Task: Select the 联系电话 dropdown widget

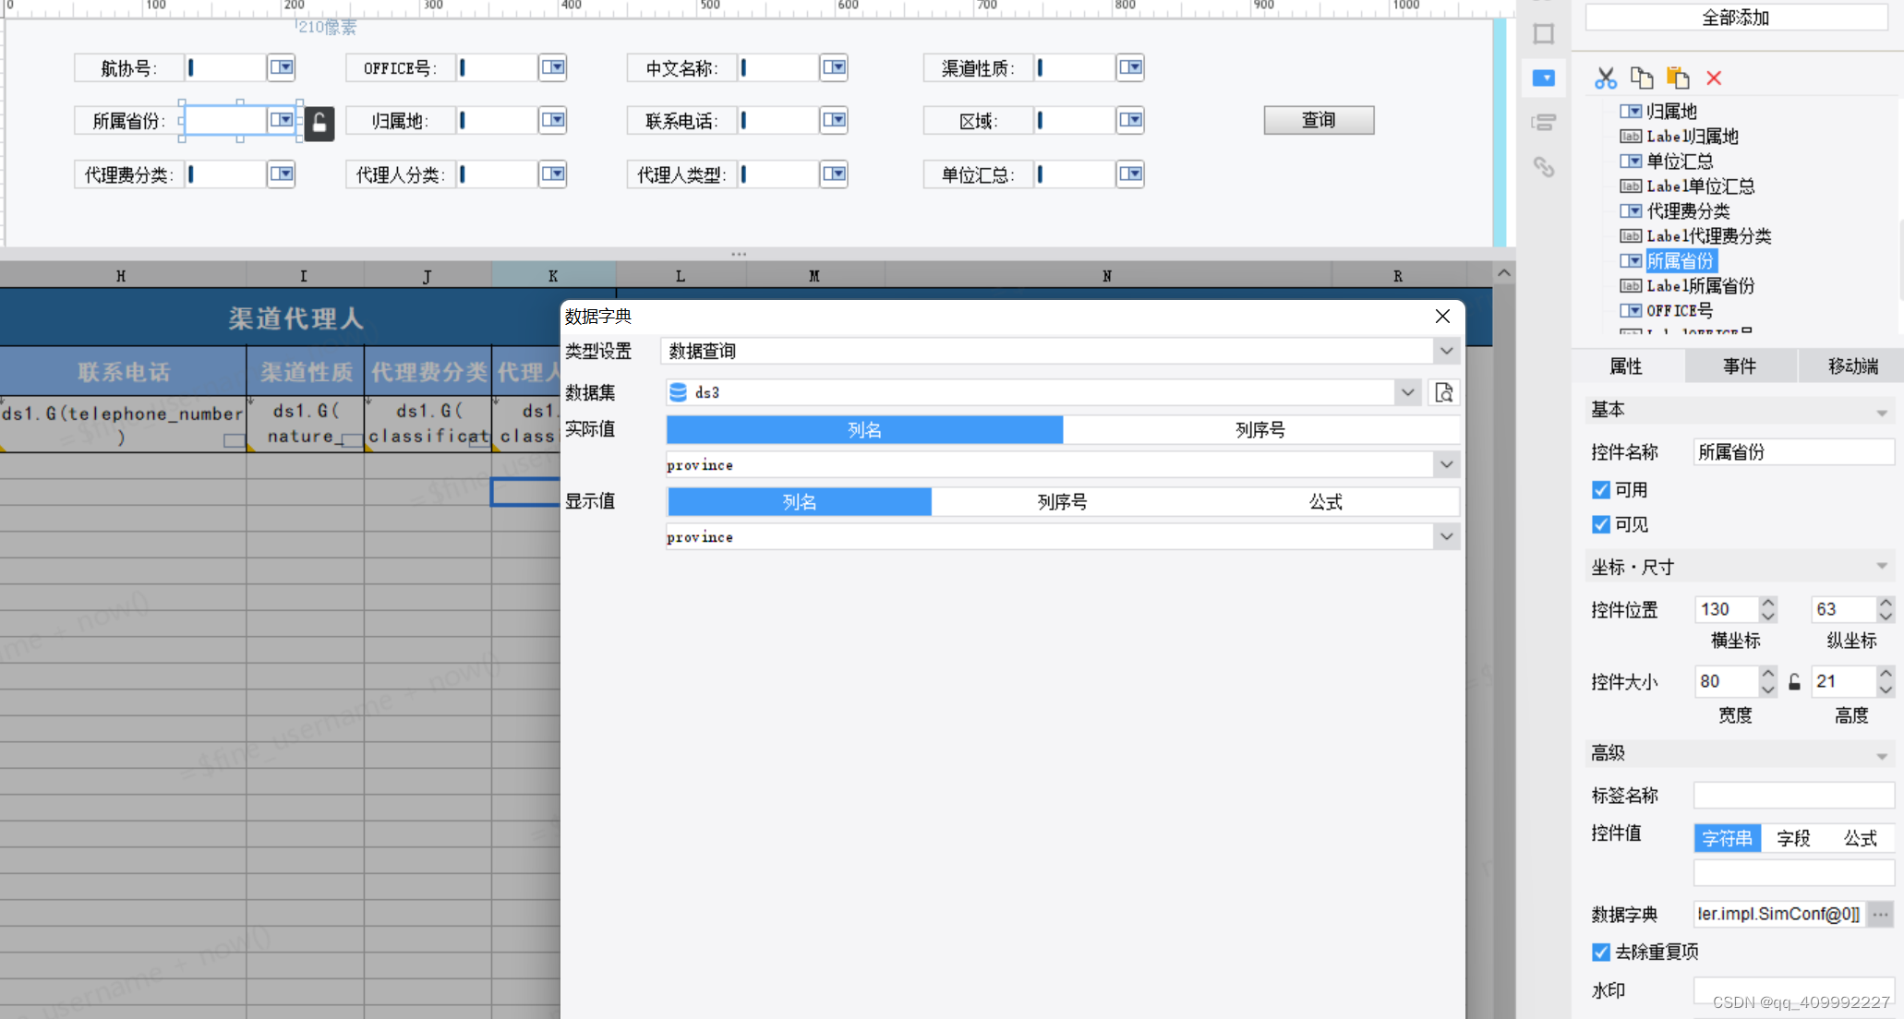Action: pyautogui.click(x=793, y=120)
